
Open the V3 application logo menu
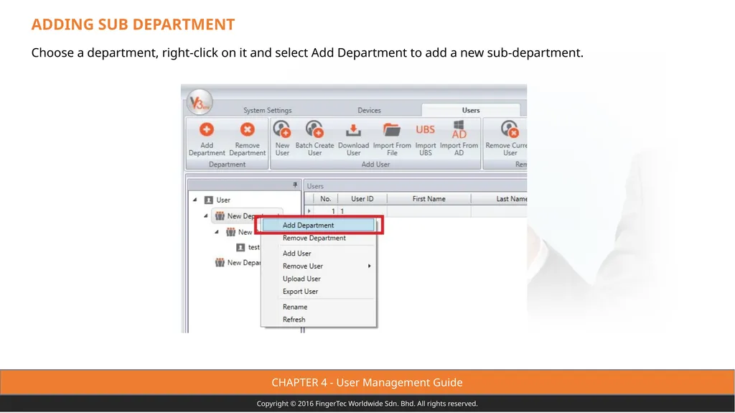point(200,102)
